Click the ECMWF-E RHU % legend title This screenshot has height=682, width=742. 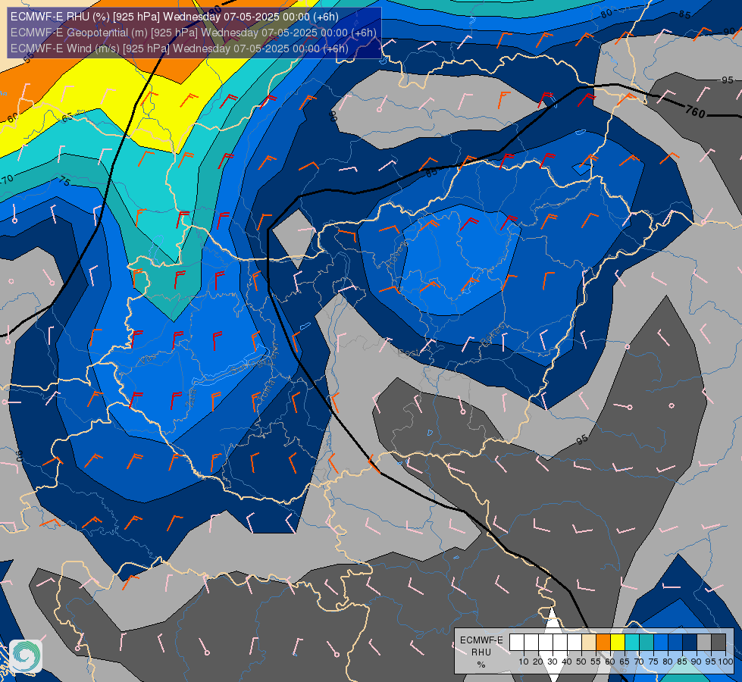[481, 652]
